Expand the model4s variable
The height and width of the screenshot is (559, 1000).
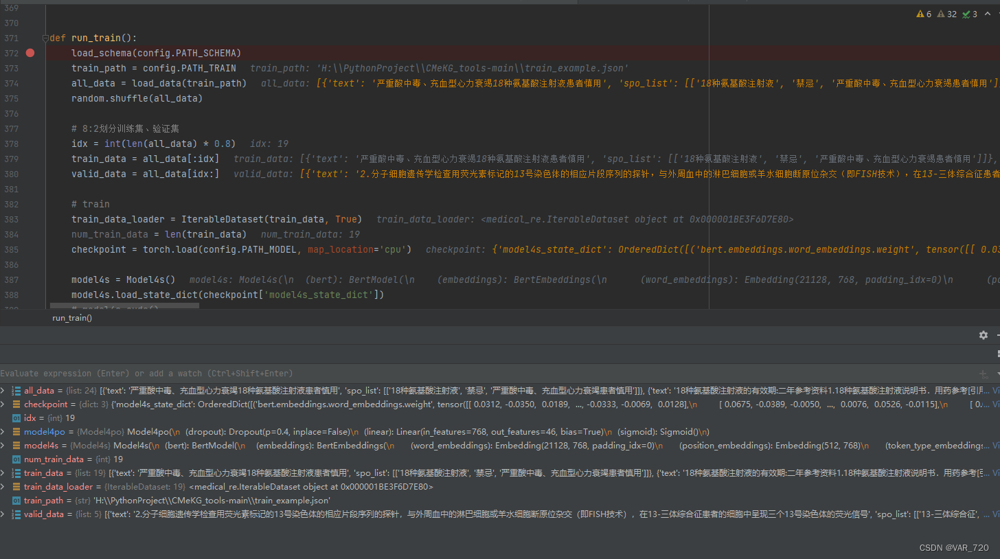(x=3, y=446)
